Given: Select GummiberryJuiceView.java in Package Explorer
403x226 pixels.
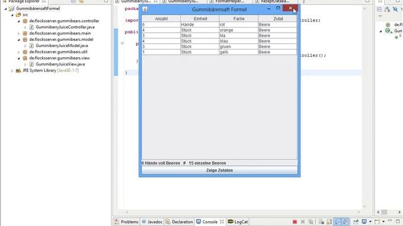Looking at the screenshot, I should 60,64.
